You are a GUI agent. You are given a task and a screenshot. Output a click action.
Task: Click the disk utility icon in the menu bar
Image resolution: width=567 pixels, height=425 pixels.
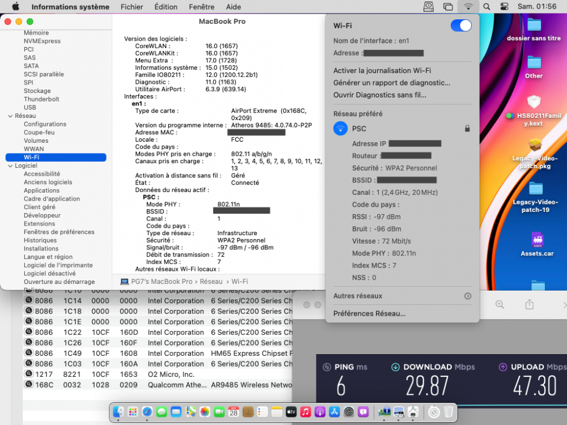pos(429,6)
